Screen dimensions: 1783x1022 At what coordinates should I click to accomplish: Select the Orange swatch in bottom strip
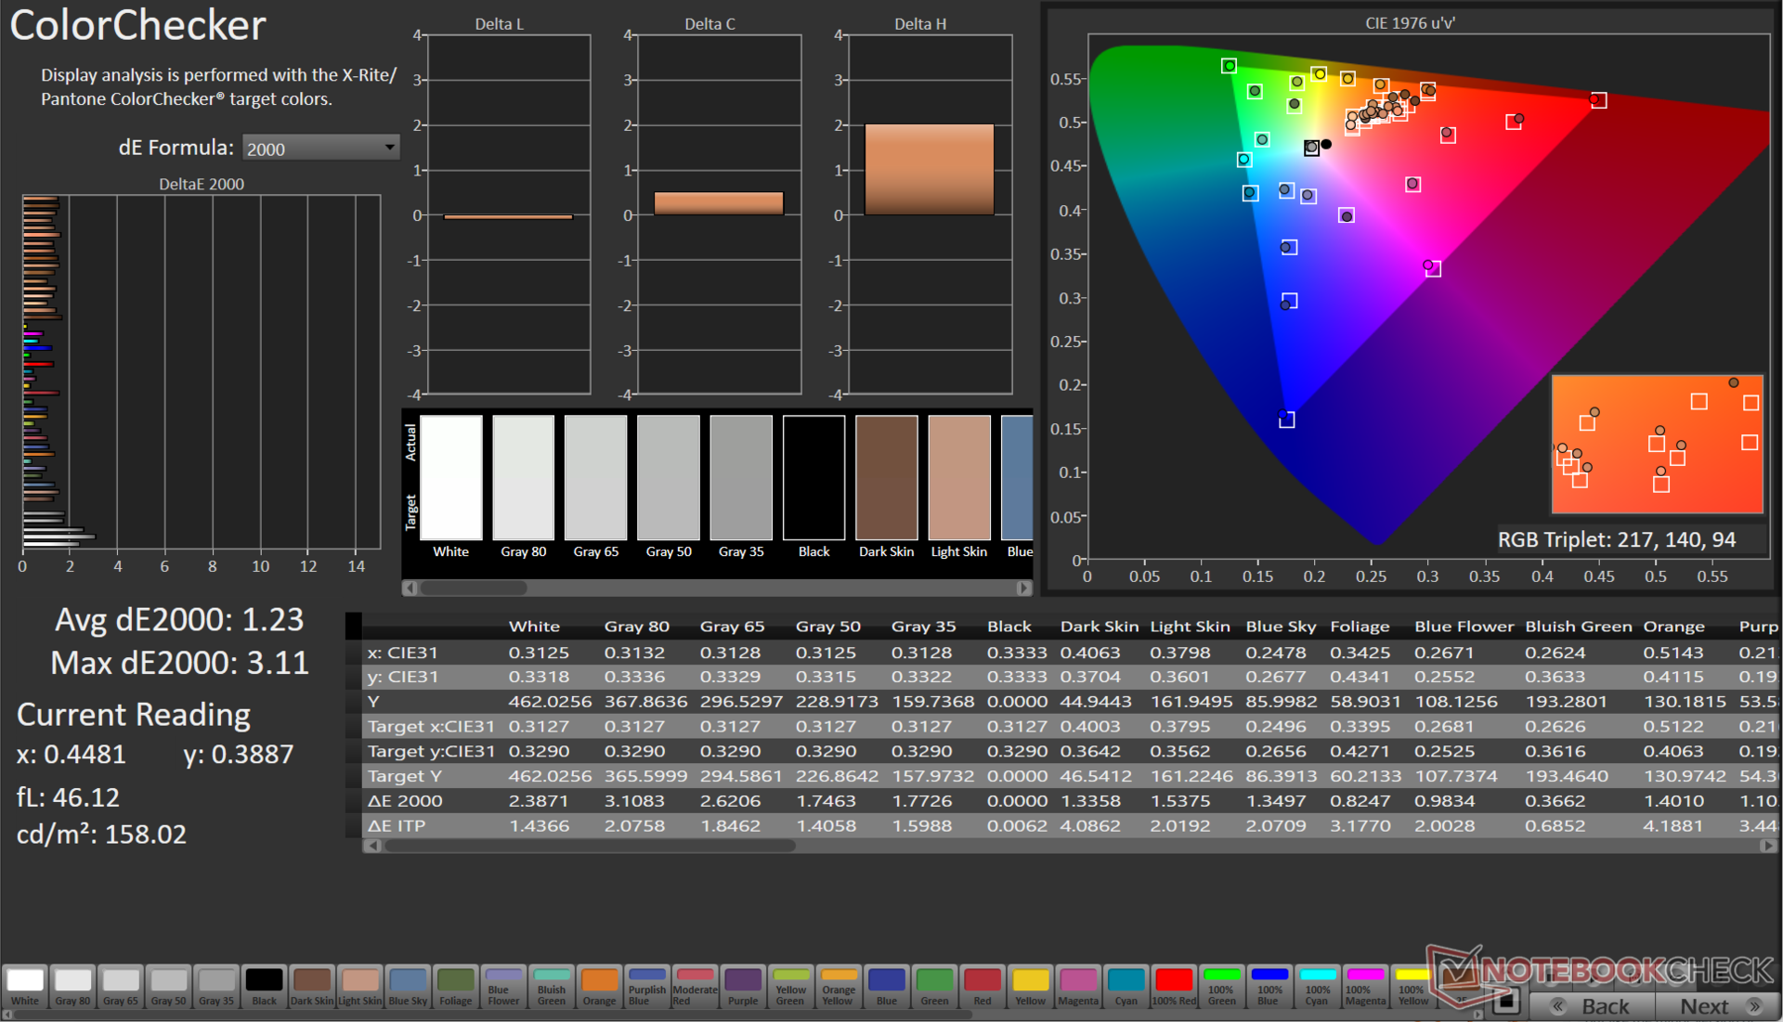coord(599,986)
